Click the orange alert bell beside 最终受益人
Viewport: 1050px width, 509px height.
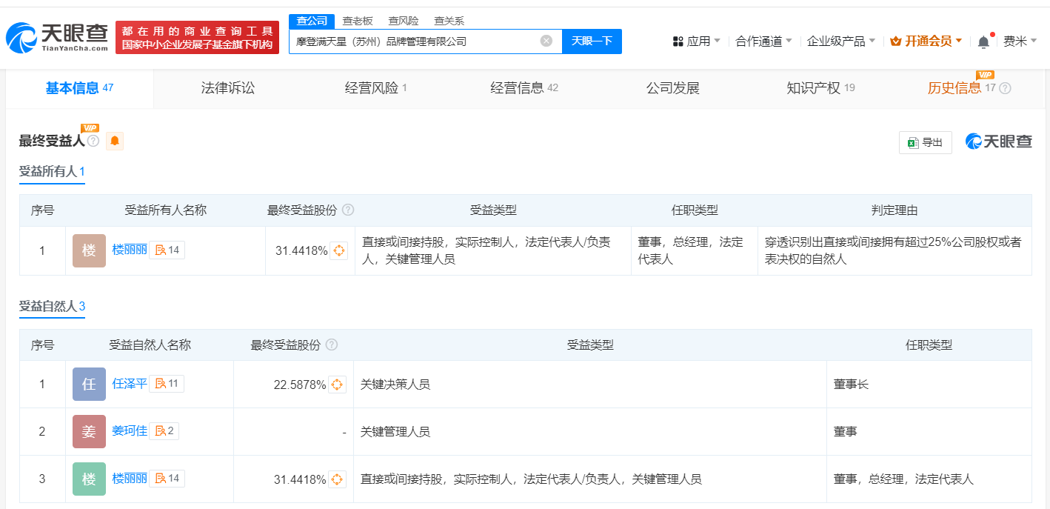115,141
